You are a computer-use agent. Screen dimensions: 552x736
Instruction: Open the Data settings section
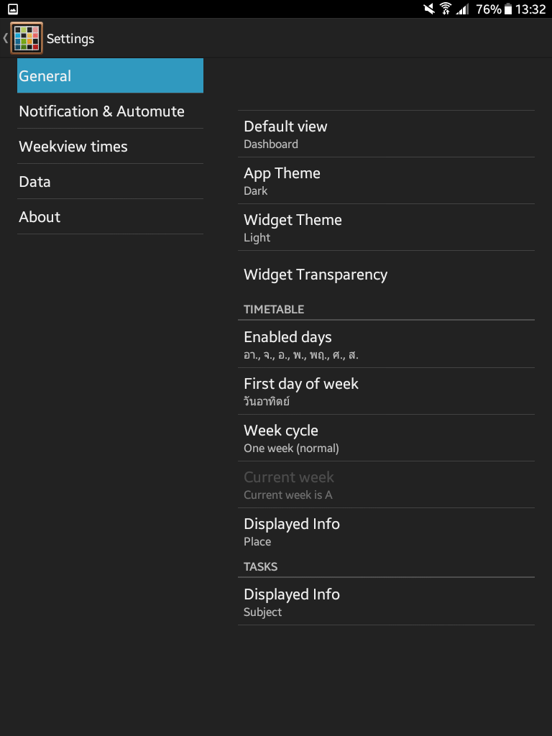coord(110,182)
